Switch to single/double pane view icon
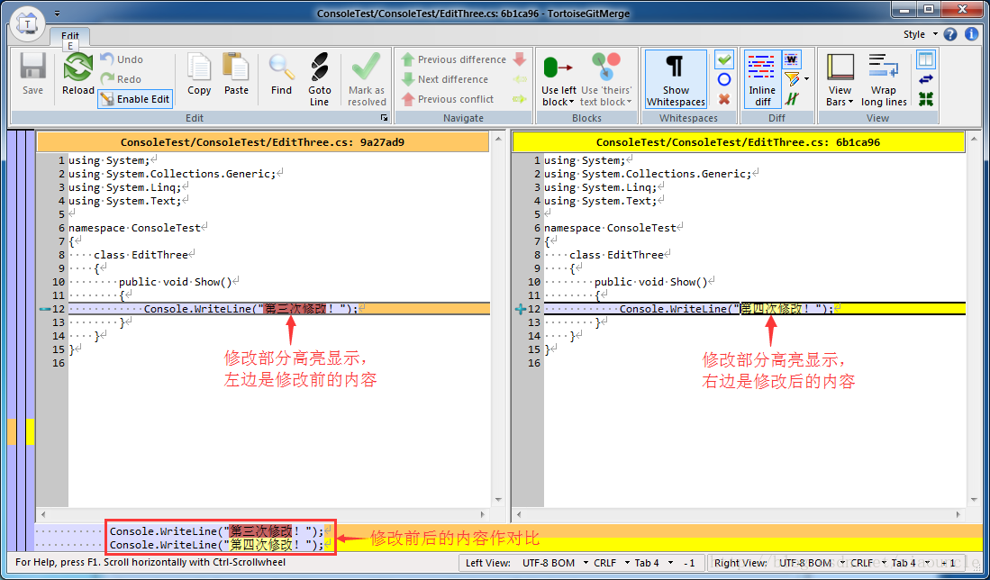Screen dimensions: 990x580 [x=926, y=59]
